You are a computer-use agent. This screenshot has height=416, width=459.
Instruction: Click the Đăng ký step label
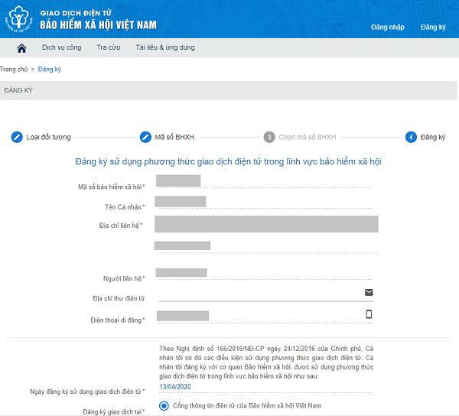click(x=433, y=137)
